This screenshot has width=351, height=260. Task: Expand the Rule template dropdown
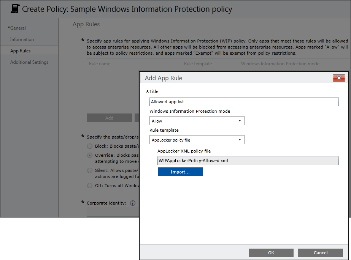click(x=197, y=140)
